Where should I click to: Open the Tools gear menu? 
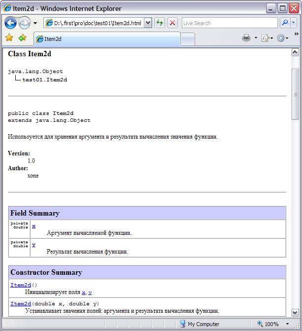(x=281, y=38)
